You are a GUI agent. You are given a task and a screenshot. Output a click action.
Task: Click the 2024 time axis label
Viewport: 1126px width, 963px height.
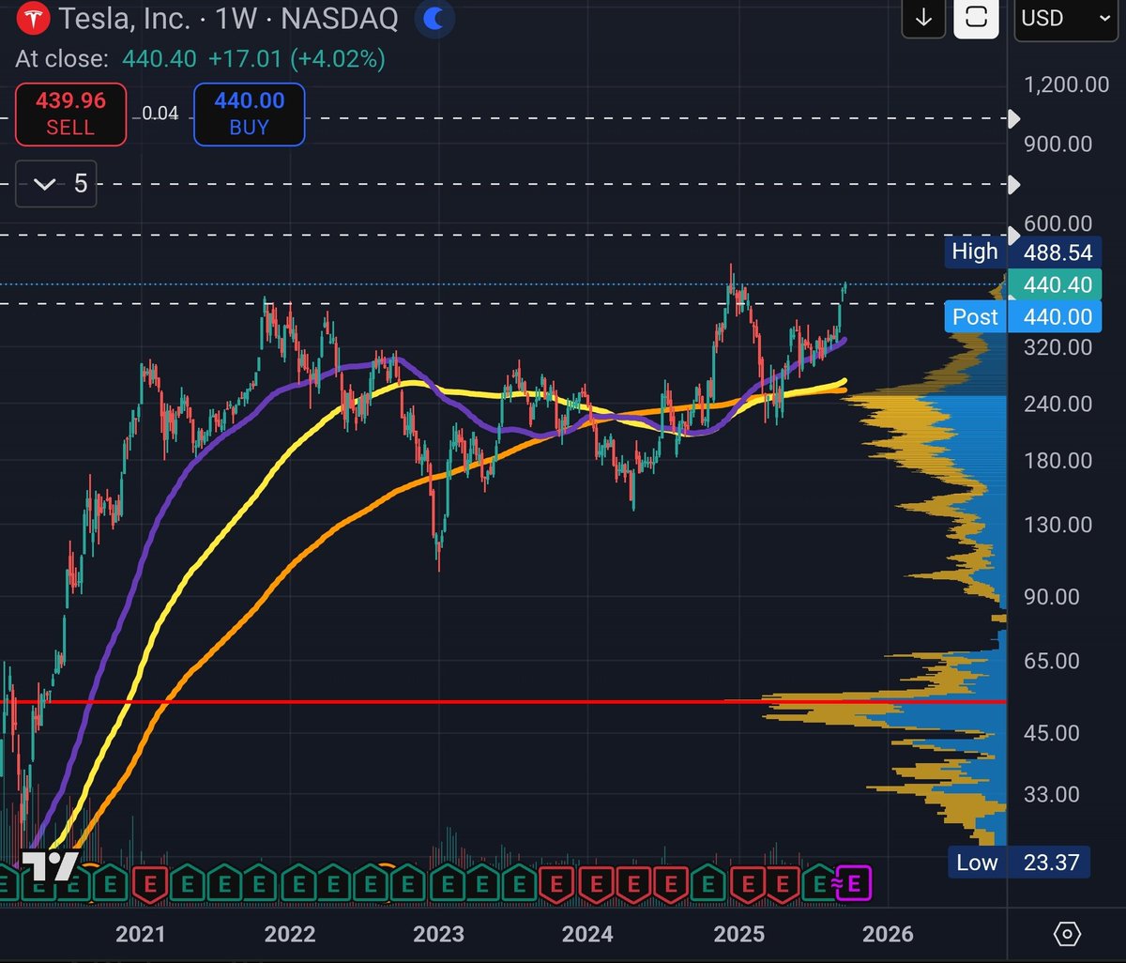coord(587,934)
